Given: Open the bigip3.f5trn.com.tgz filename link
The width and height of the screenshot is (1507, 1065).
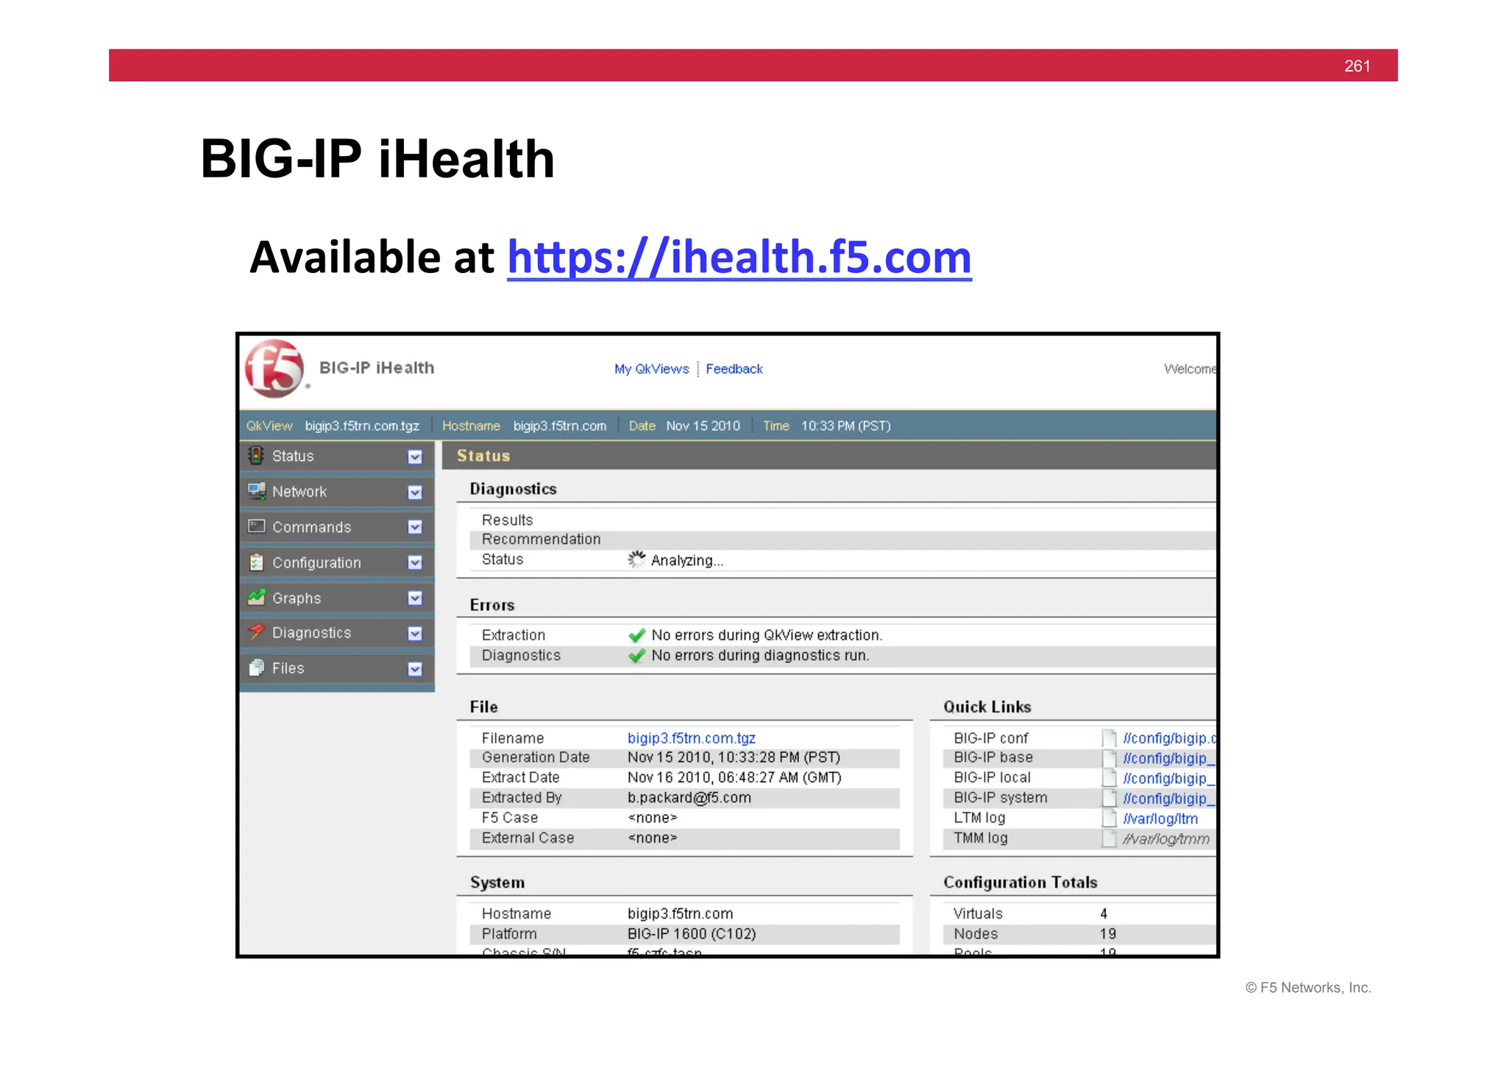Looking at the screenshot, I should tap(692, 738).
